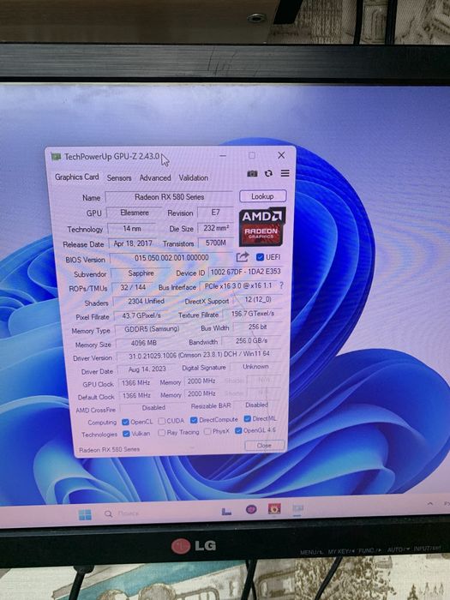450x600 pixels.
Task: Minimize the GPU-Z window
Action: [223, 156]
